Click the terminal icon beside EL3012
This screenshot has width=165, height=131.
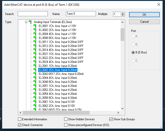click(x=35, y=46)
